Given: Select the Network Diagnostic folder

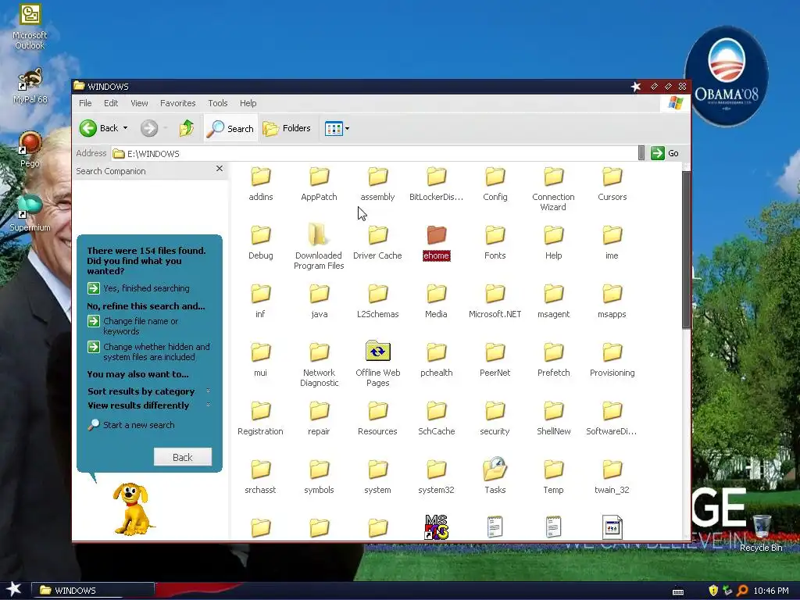Looking at the screenshot, I should coord(319,365).
